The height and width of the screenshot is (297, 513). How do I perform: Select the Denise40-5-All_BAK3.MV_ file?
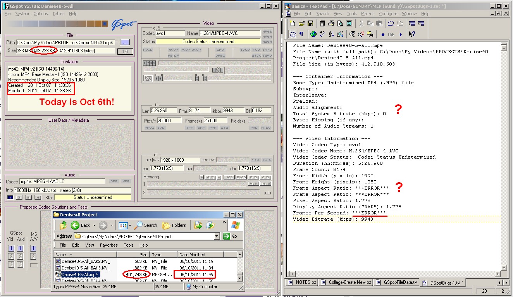click(x=86, y=268)
